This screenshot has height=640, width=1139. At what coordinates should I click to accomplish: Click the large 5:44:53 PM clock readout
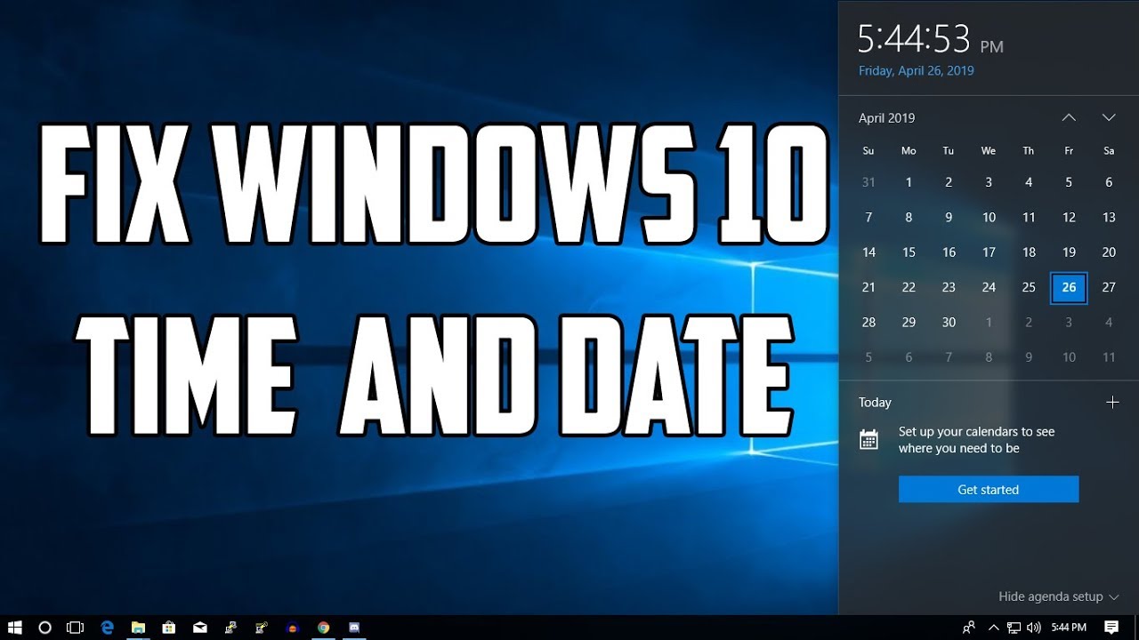[x=931, y=40]
